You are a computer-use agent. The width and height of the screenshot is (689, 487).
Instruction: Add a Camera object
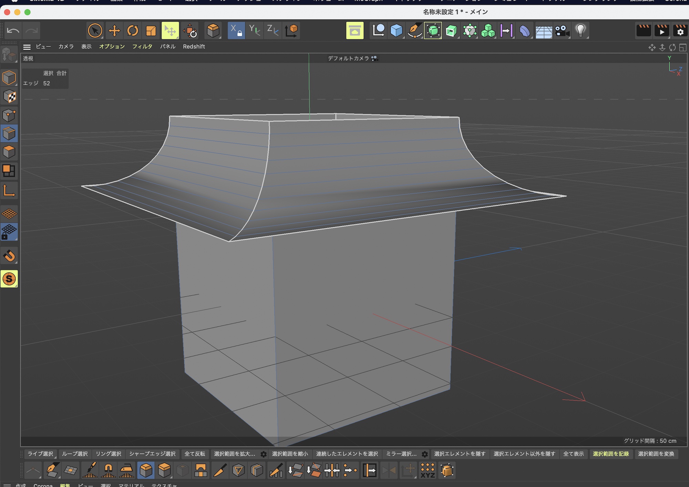click(x=562, y=31)
